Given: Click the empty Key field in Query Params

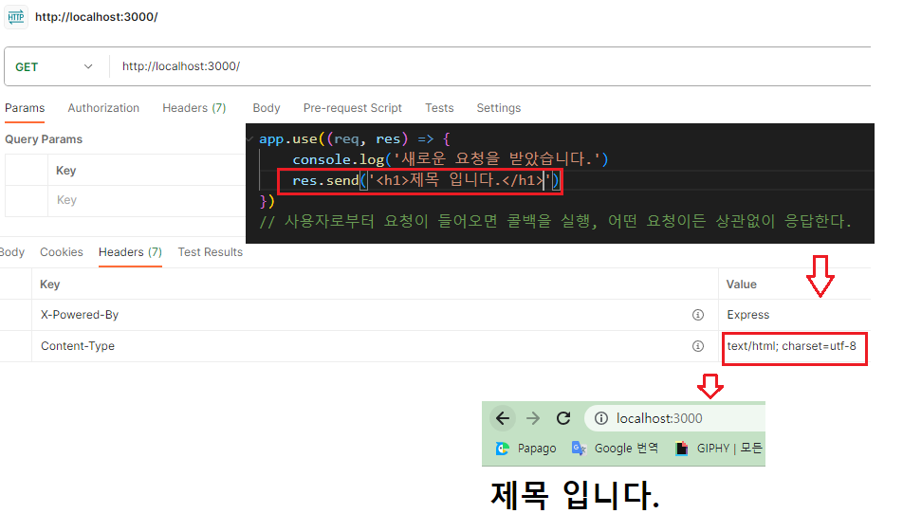Looking at the screenshot, I should [147, 200].
